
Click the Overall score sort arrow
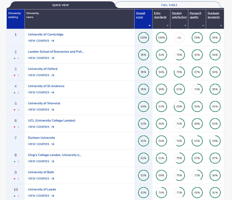pyautogui.click(x=150, y=26)
